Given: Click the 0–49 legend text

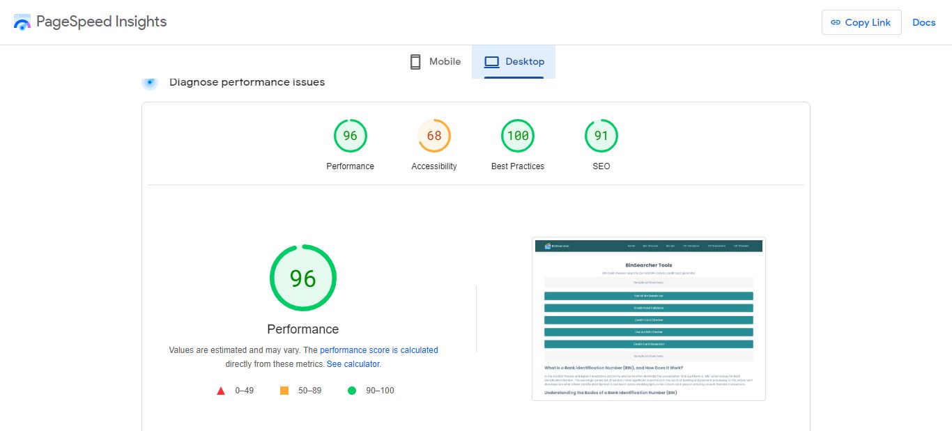Looking at the screenshot, I should point(245,391).
